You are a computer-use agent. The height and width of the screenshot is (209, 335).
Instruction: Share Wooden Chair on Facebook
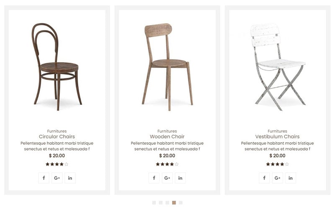154,178
